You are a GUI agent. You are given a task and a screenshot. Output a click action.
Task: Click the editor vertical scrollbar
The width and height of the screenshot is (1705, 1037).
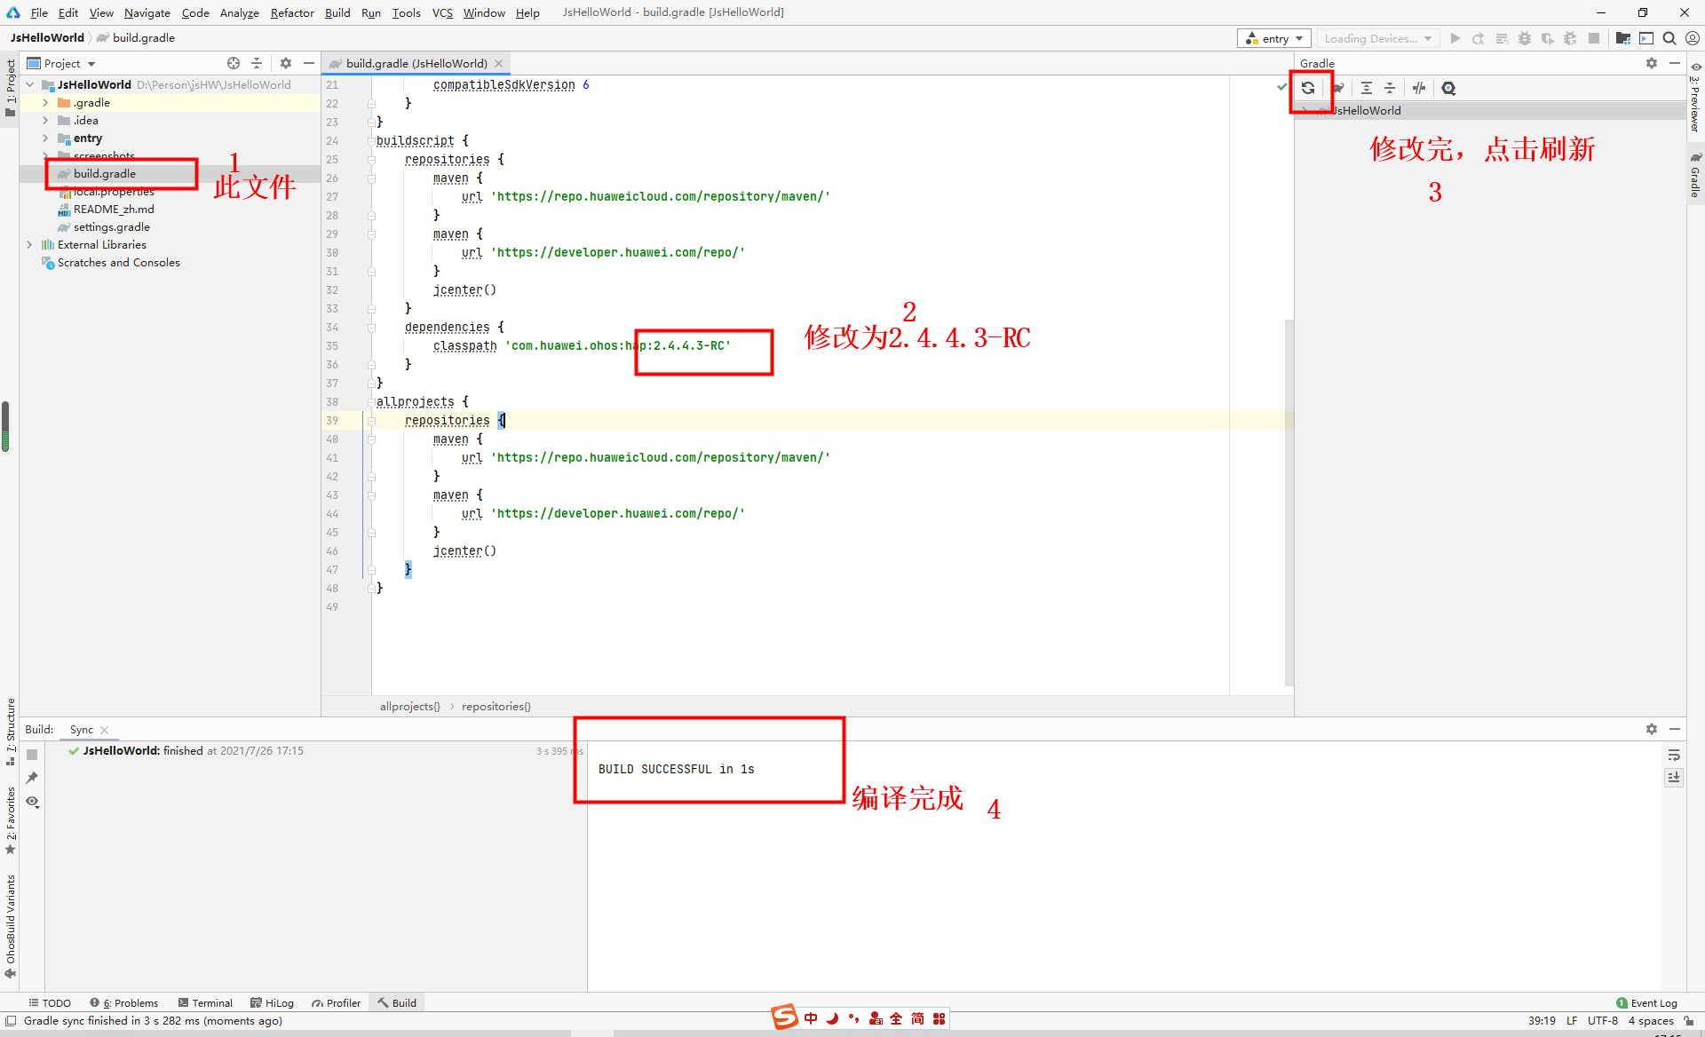coord(1289,502)
